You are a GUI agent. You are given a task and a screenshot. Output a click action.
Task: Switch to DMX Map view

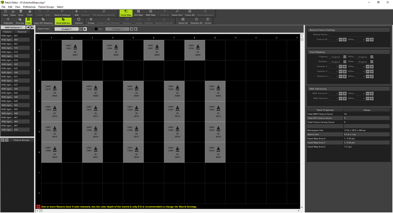tap(150, 13)
